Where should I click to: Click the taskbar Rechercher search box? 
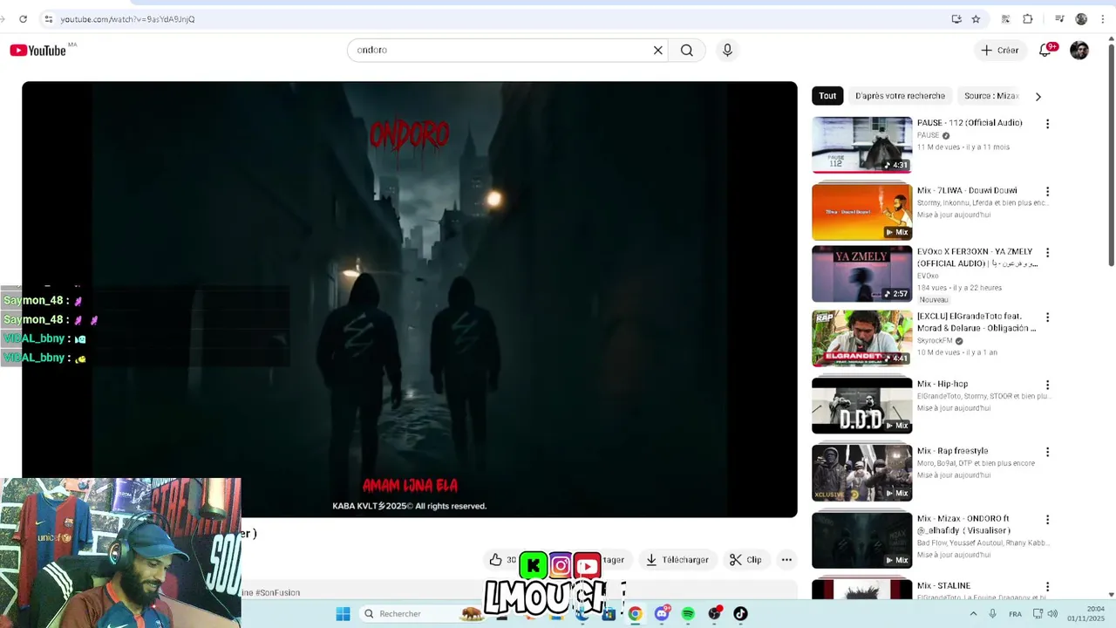click(x=422, y=614)
